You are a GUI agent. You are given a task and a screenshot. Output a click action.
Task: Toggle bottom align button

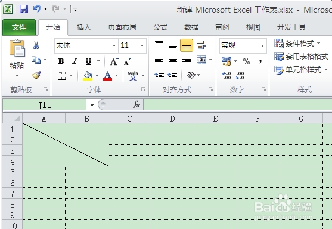[x=187, y=45]
